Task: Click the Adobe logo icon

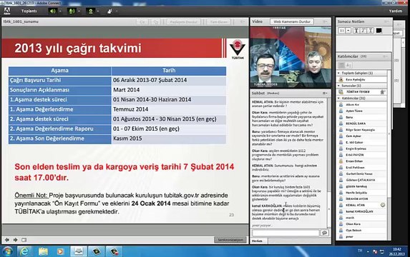Action: point(7,11)
